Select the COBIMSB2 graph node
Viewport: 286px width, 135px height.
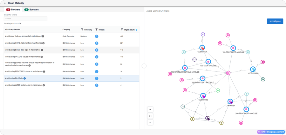[203, 95]
